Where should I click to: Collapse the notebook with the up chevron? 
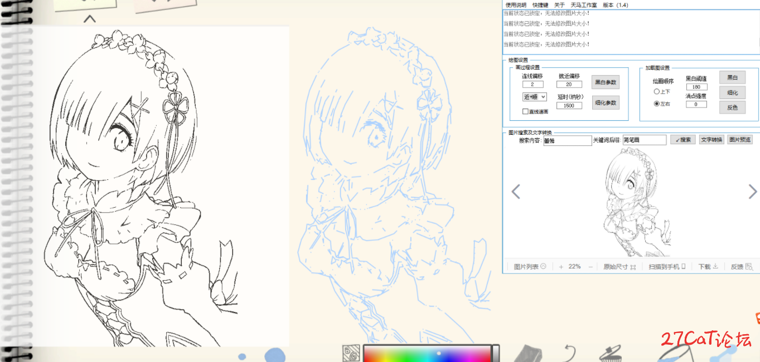(90, 19)
